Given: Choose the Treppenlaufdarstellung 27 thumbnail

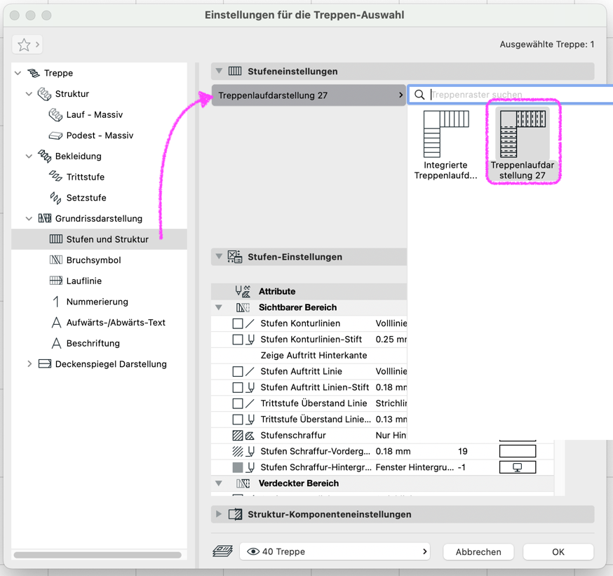Looking at the screenshot, I should 523,142.
